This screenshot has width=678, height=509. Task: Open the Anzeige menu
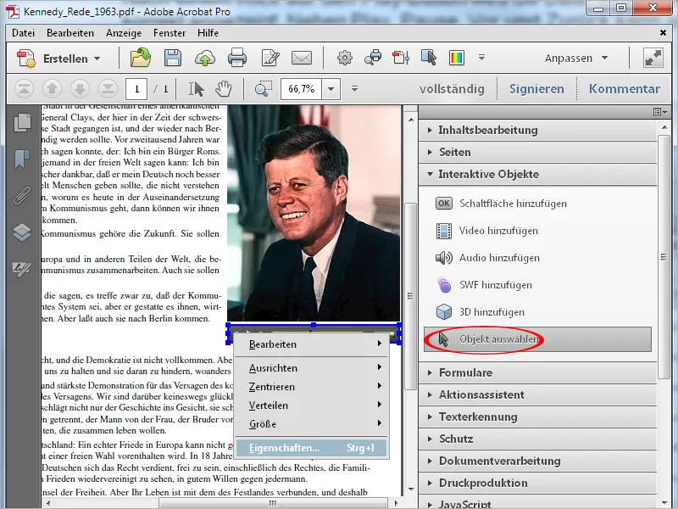point(124,33)
